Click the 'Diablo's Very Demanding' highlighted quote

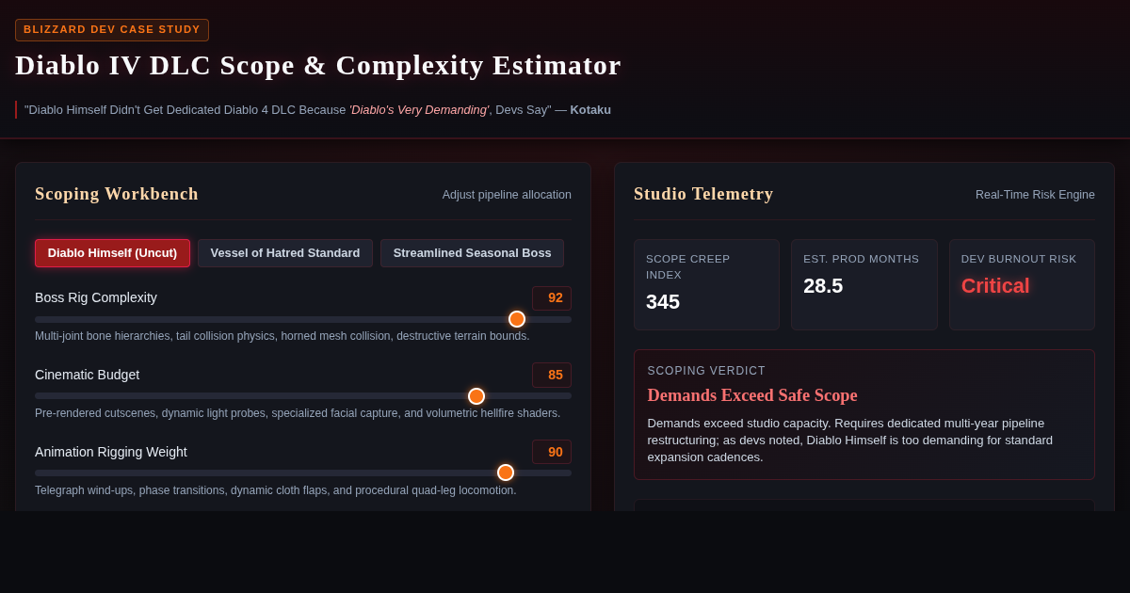point(419,110)
